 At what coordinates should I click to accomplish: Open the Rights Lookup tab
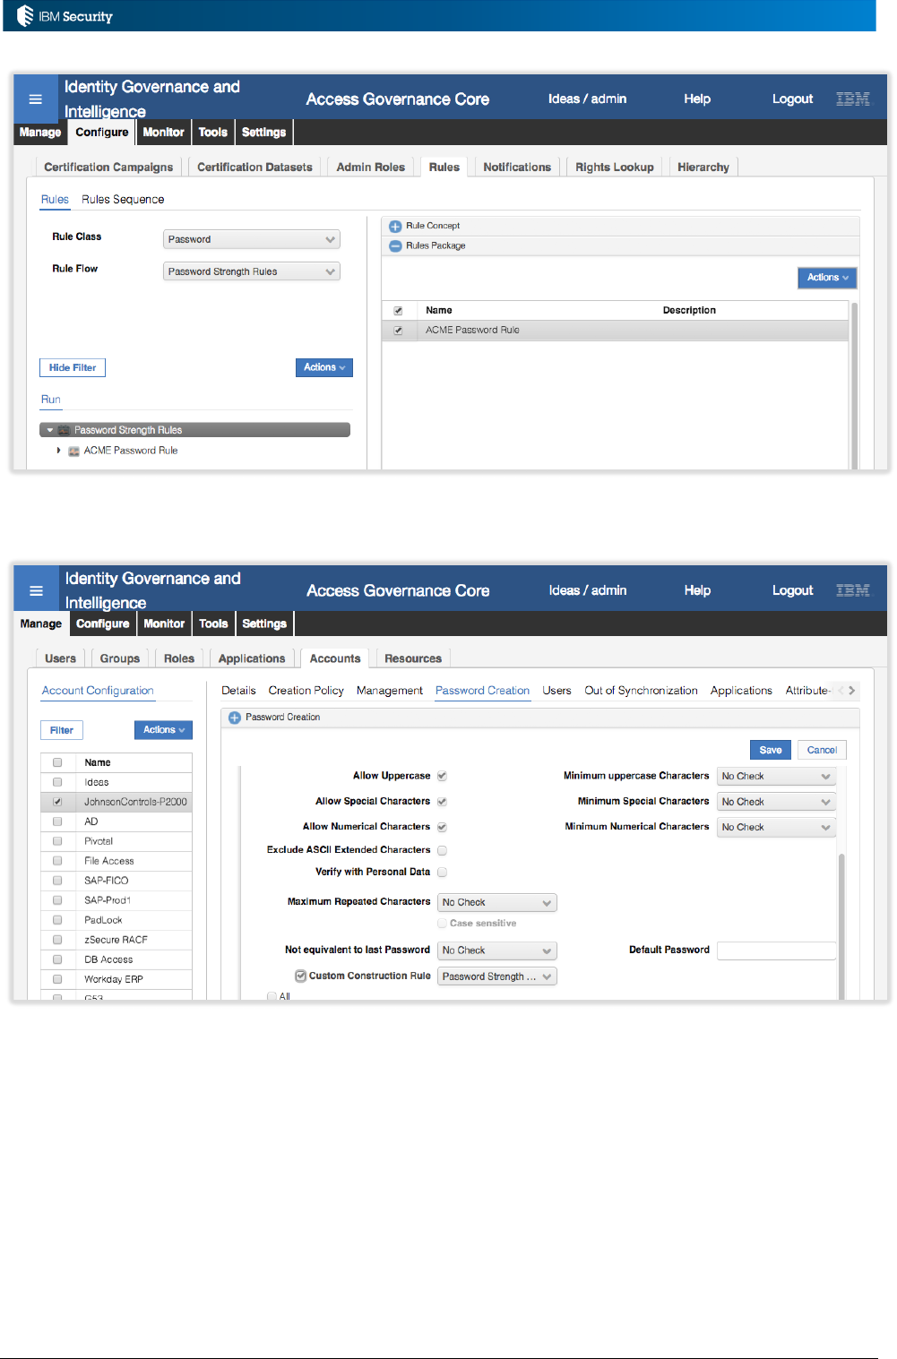[615, 168]
